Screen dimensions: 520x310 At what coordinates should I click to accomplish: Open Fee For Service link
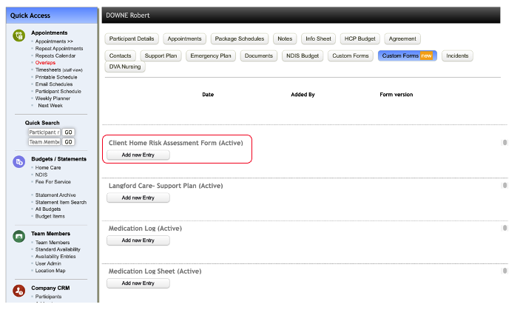53,182
